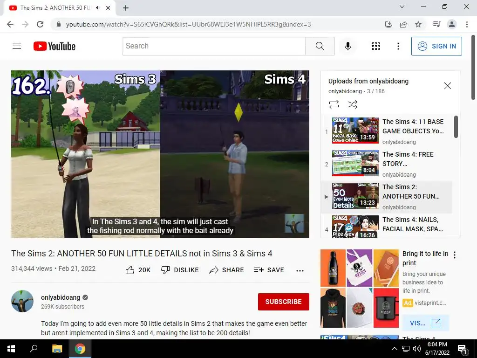Open the notification center icon
The width and height of the screenshot is (477, 358).
click(463, 349)
